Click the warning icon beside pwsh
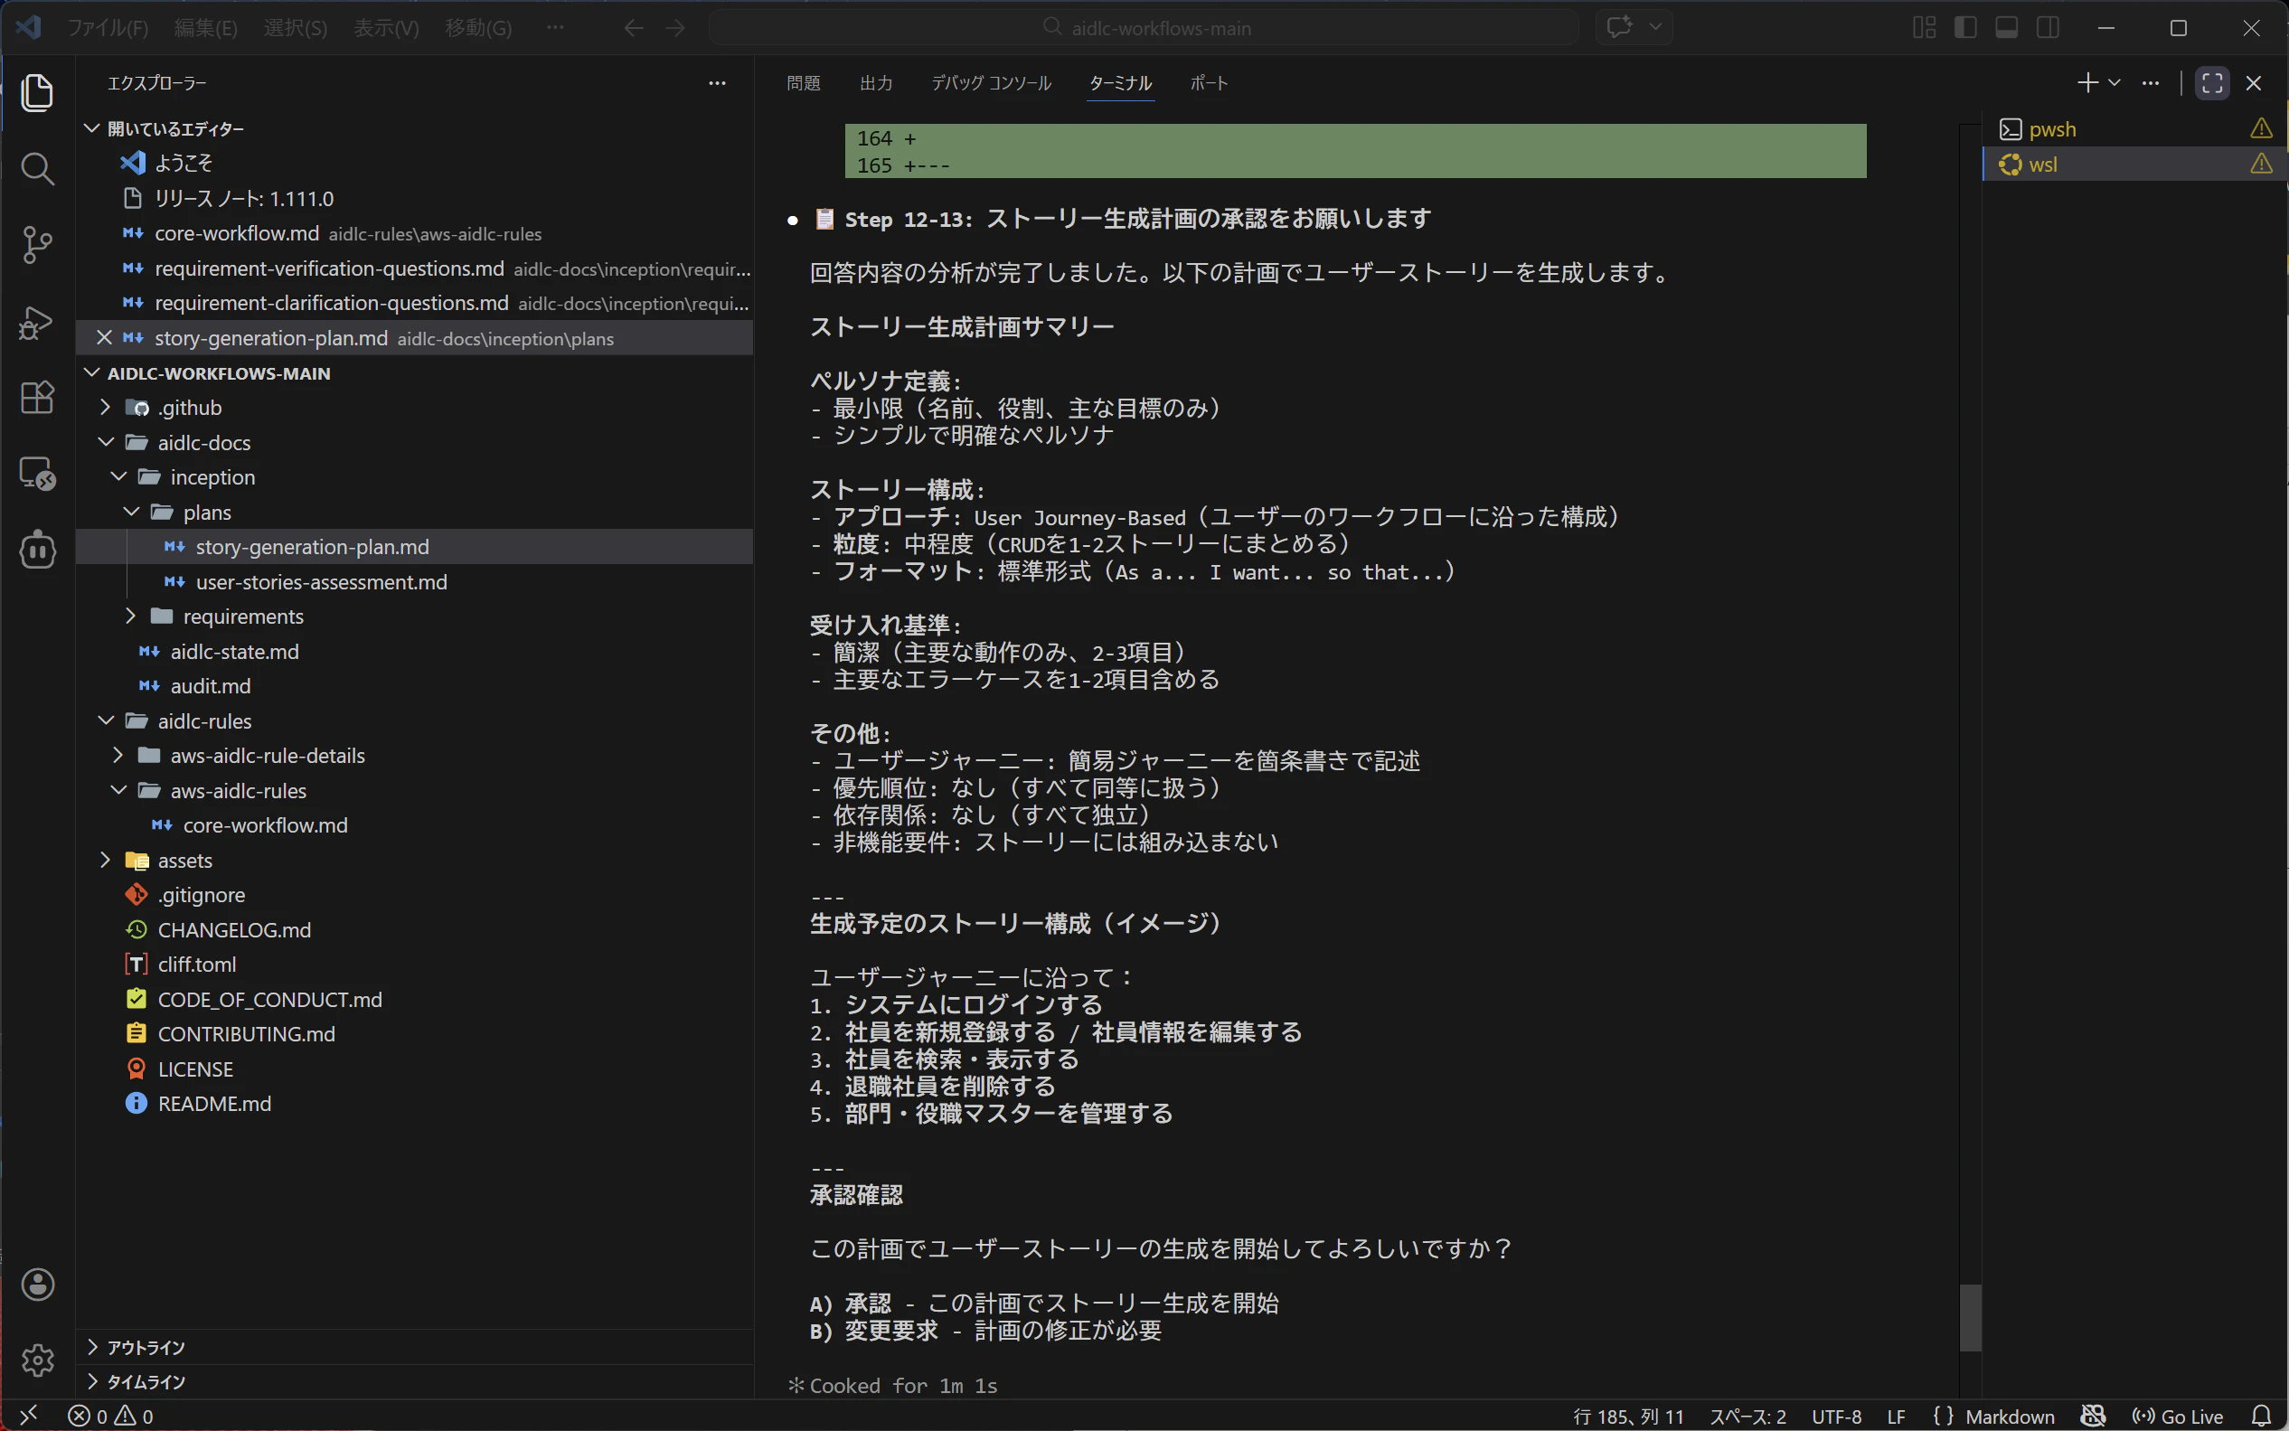 click(x=2261, y=128)
